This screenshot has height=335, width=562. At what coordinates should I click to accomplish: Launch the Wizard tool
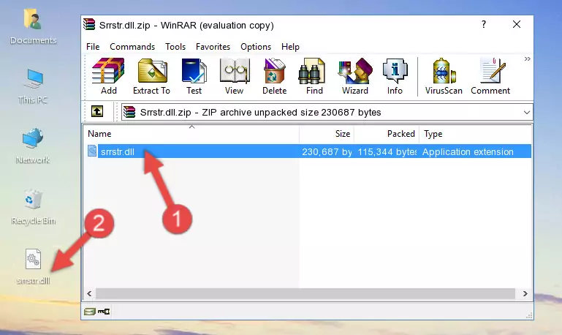(355, 76)
